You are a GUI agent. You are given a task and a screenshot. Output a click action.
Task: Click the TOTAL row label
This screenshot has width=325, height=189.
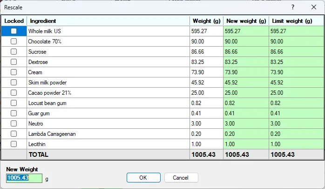[39, 154]
